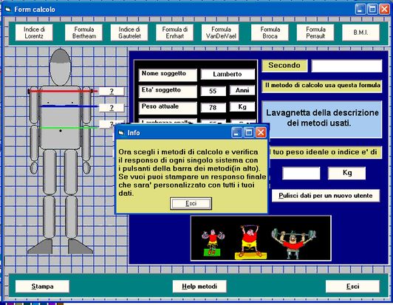393x305 pixels.
Task: Clear data with Pulisci dati per un nuovo utente
Action: point(326,196)
